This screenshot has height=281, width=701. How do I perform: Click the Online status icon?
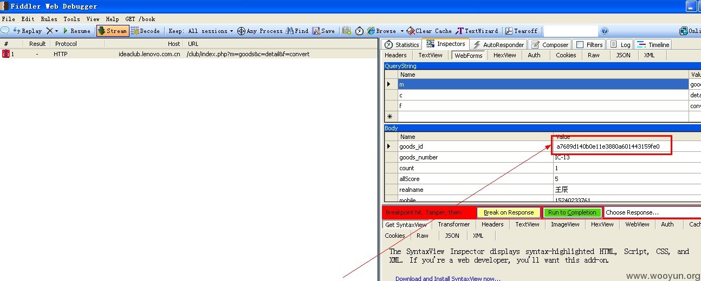(690, 31)
